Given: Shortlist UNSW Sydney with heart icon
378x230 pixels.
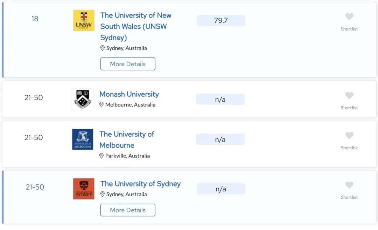Looking at the screenshot, I should tap(349, 17).
